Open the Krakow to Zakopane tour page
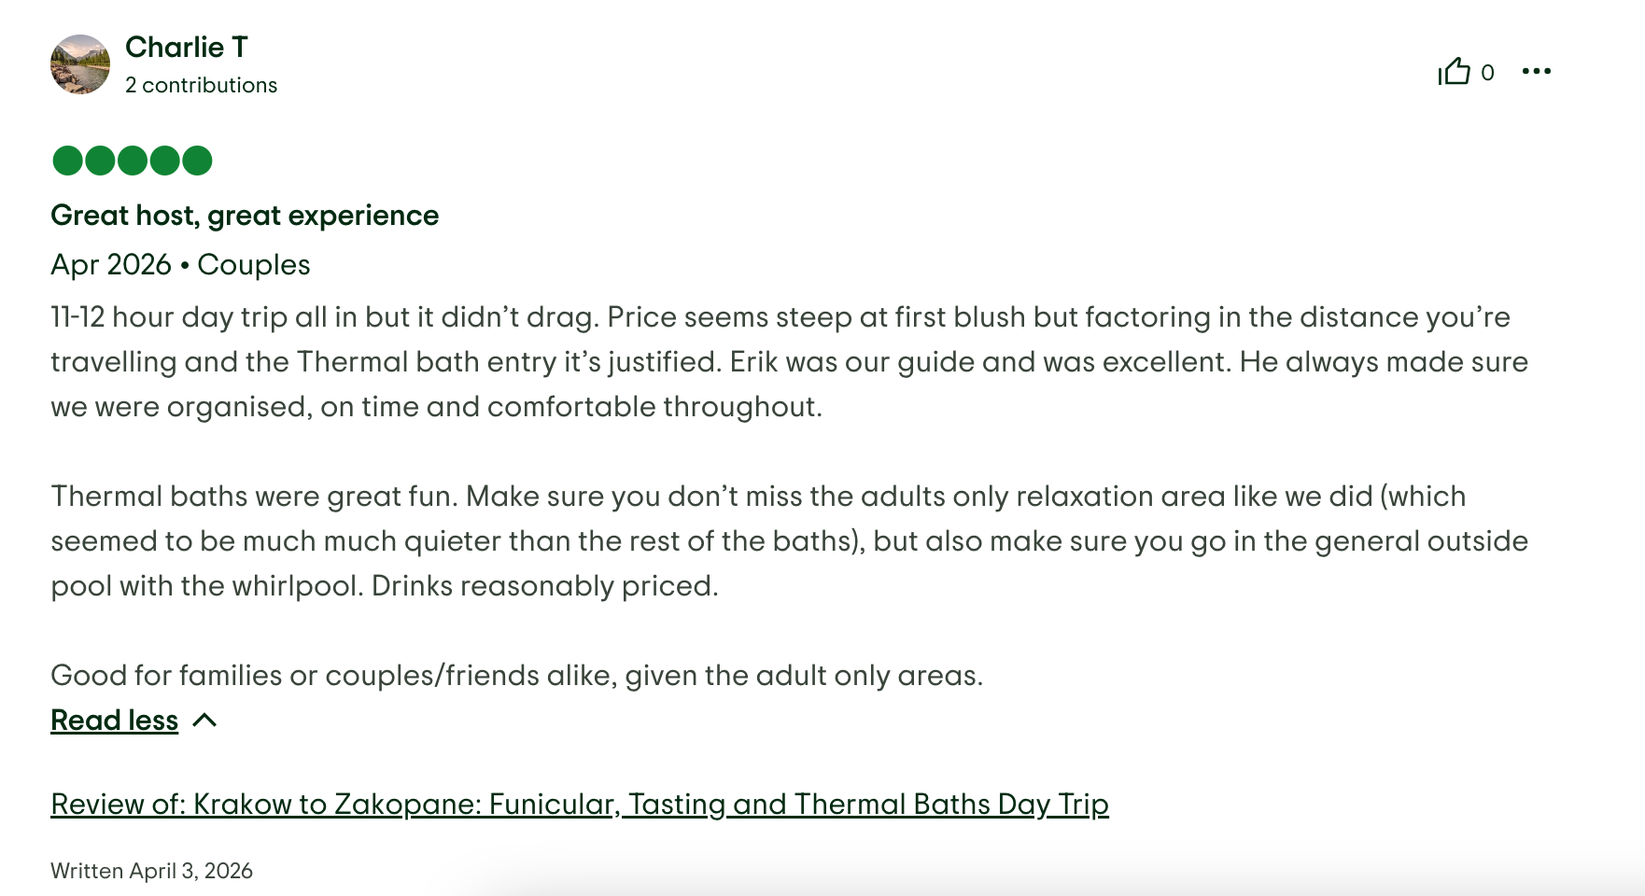 click(579, 804)
